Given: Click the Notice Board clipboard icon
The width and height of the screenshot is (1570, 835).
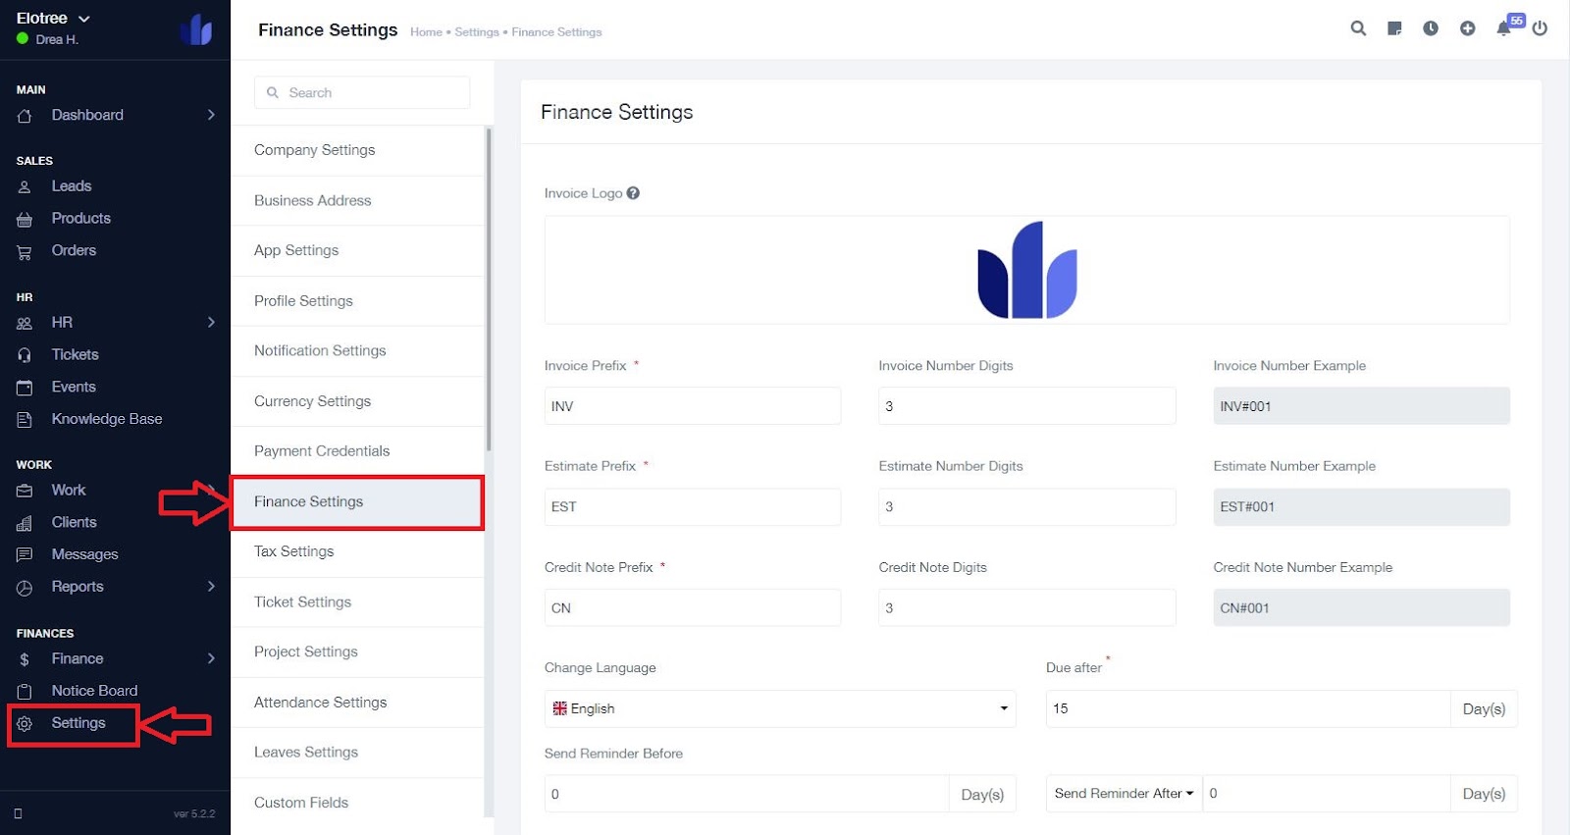Looking at the screenshot, I should point(25,692).
